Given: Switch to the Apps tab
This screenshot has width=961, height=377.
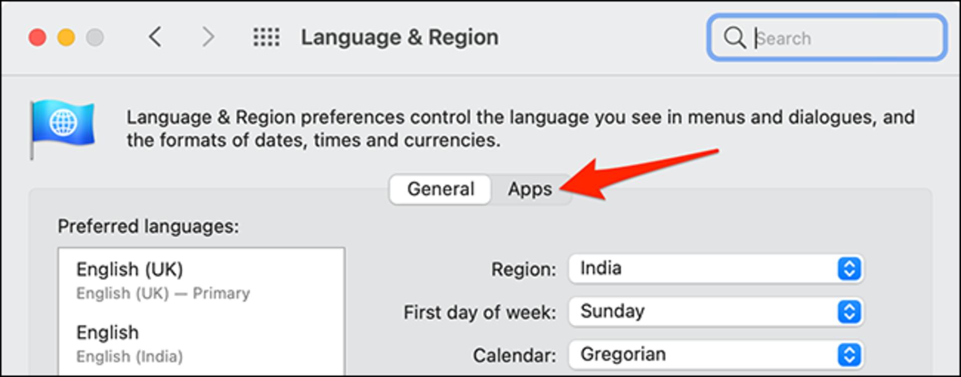Looking at the screenshot, I should click(530, 189).
